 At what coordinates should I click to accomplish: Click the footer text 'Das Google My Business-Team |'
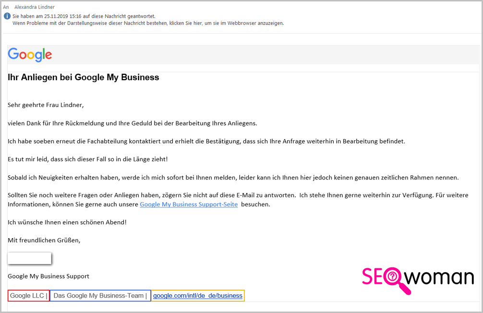pyautogui.click(x=100, y=296)
